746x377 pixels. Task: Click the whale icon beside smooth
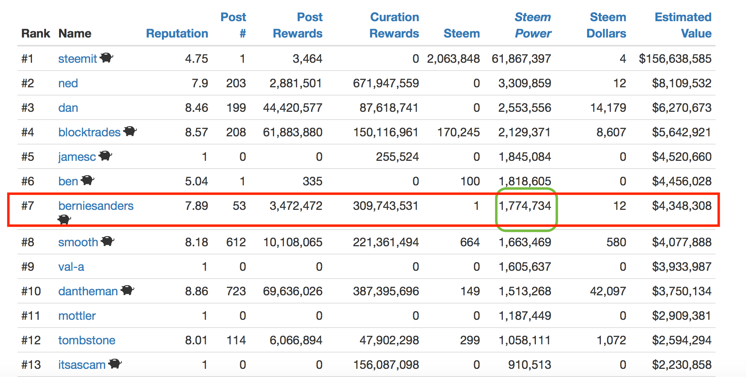click(108, 241)
